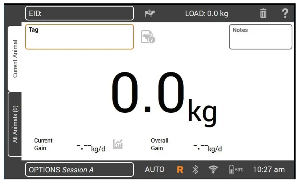Select the Current Animal tab
The height and width of the screenshot is (182, 298).
point(15,58)
